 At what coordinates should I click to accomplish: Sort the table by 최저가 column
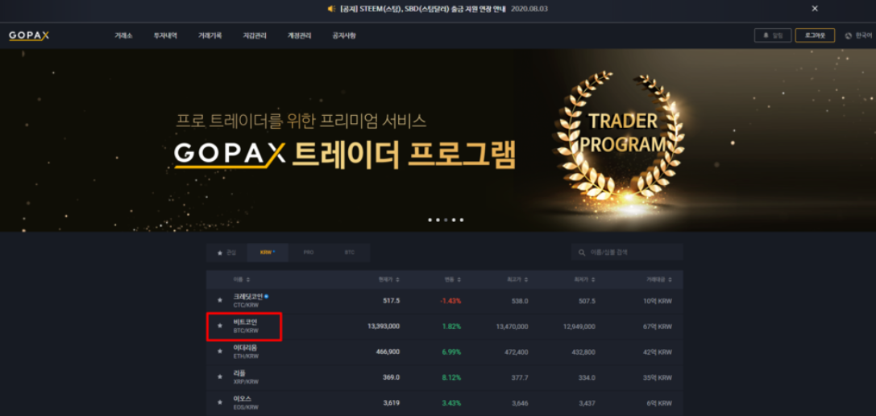583,279
